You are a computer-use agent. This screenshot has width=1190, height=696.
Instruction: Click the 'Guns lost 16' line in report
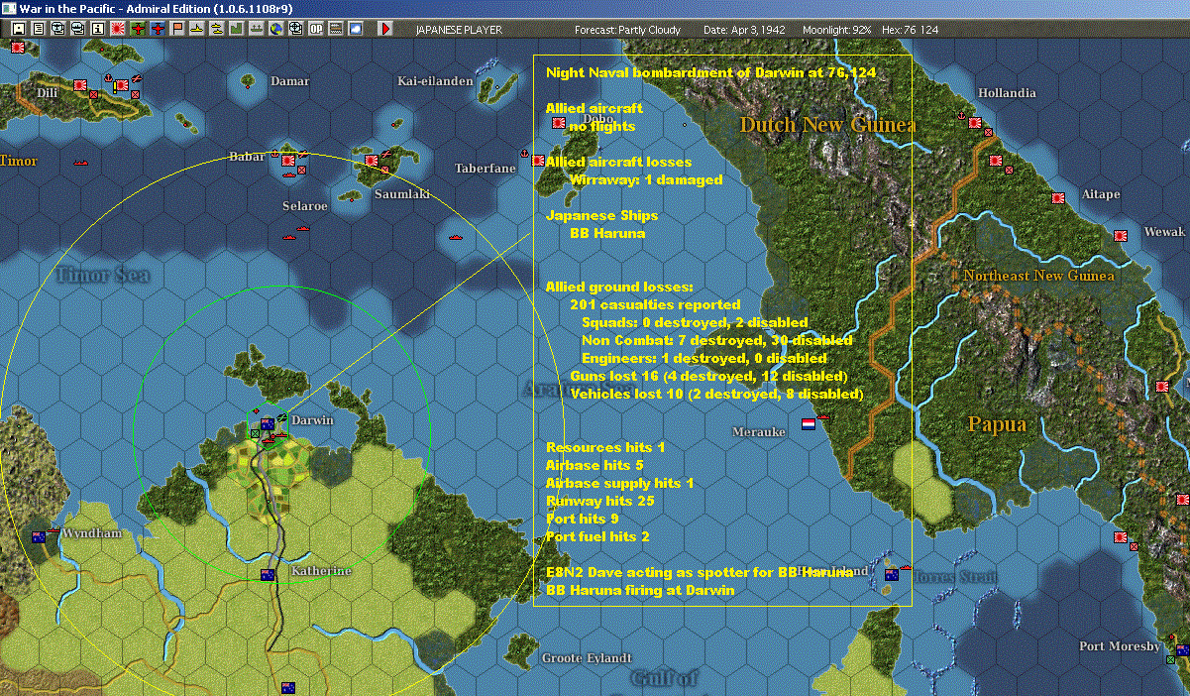pyautogui.click(x=708, y=376)
